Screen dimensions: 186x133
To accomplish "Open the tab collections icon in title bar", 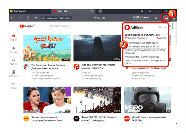I will (142, 11).
